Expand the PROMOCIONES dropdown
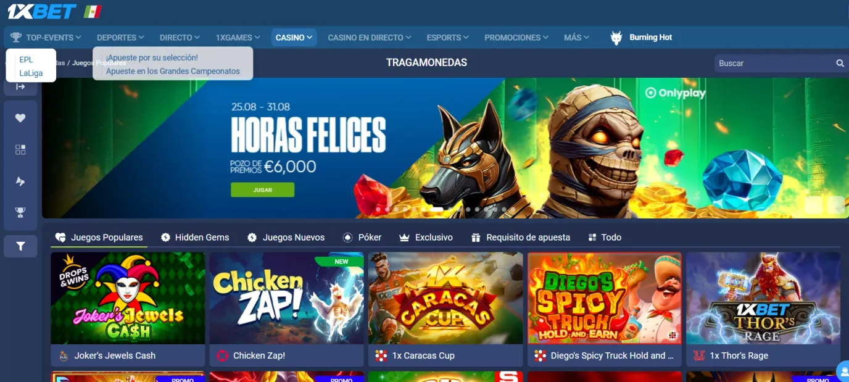Viewport: 849px width, 382px height. click(x=516, y=38)
